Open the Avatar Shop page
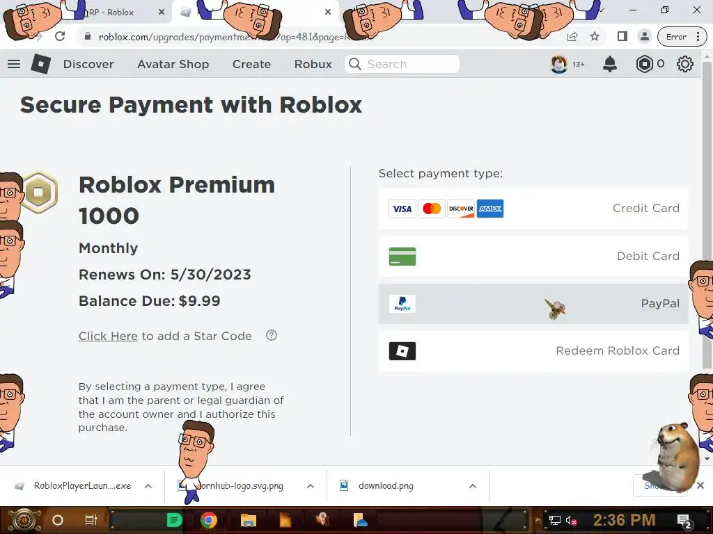 173,65
